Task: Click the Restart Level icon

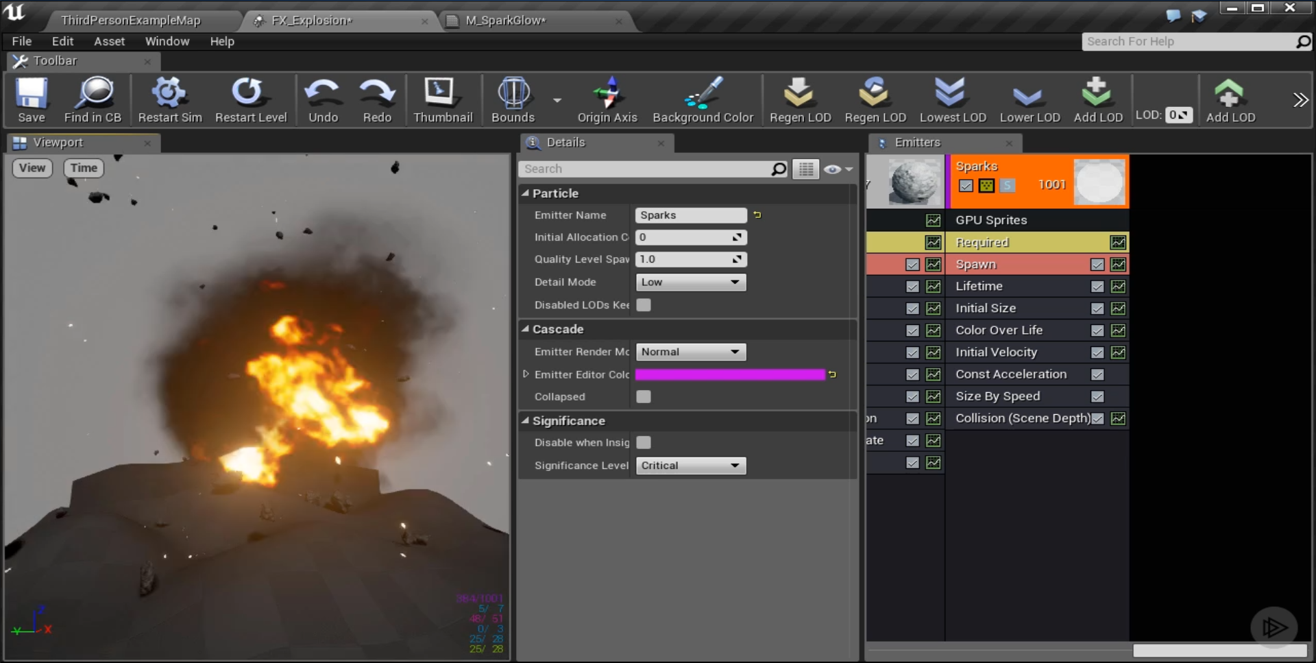Action: [x=251, y=100]
